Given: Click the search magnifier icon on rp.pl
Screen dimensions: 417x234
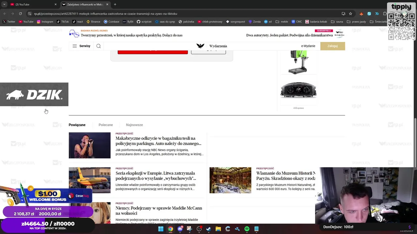Looking at the screenshot, I should point(98,46).
